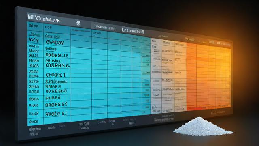
Task: Click the small white icon in header bar
Action: pos(78,23)
